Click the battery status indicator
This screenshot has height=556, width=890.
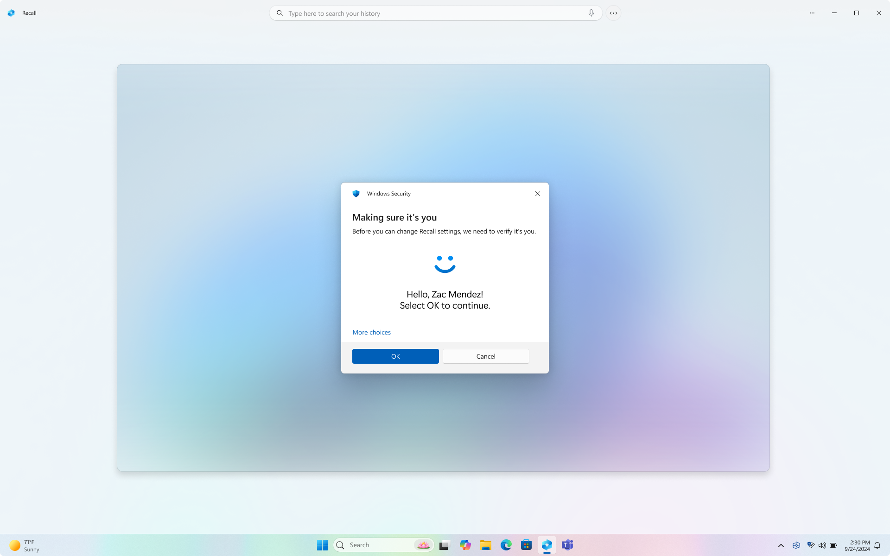[x=833, y=545]
